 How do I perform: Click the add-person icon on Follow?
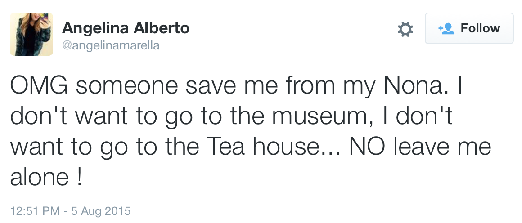(x=446, y=28)
